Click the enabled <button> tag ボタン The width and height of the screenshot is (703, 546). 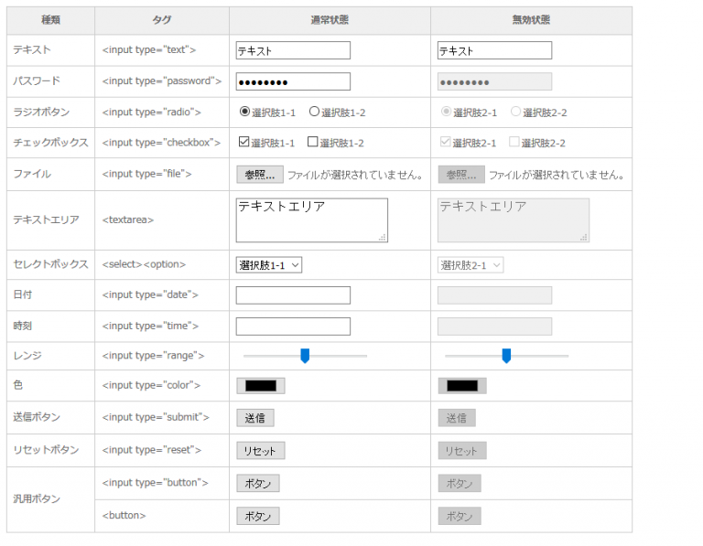(258, 516)
